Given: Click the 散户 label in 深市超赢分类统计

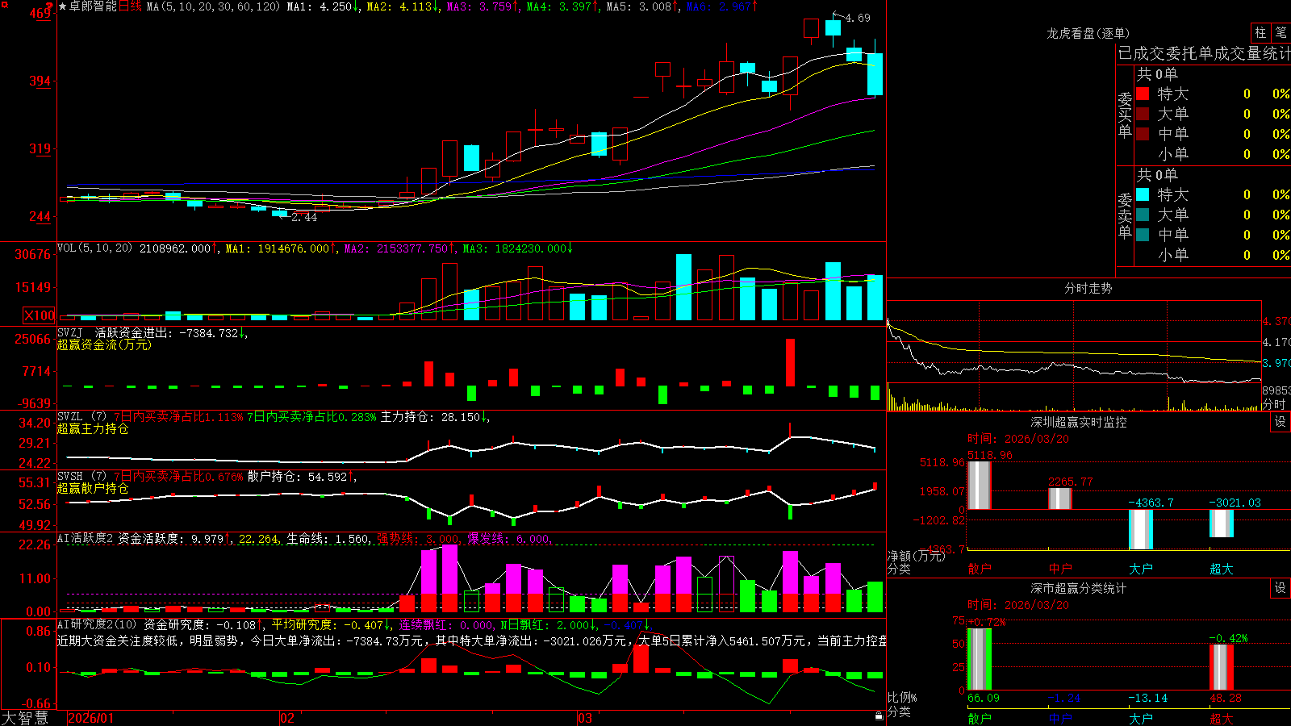Looking at the screenshot, I should click(x=980, y=719).
